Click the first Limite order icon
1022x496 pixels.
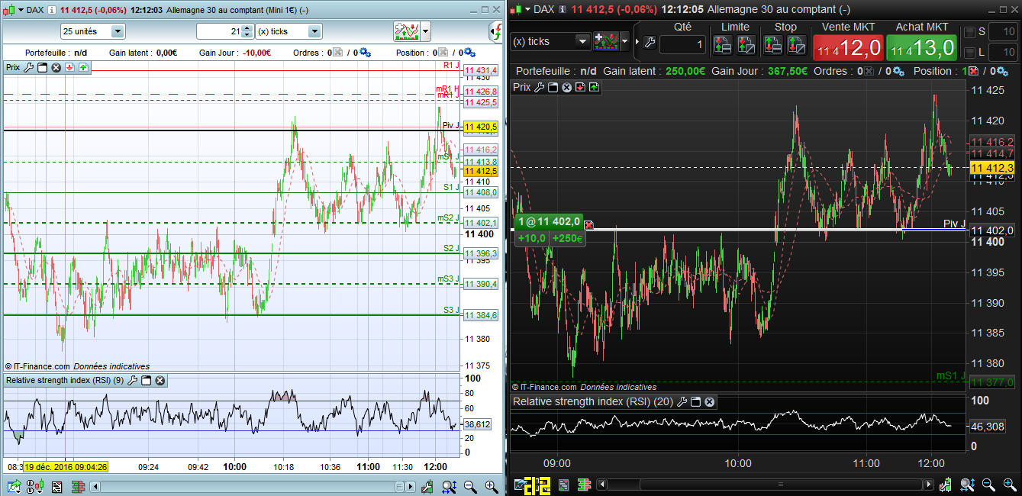[722, 45]
